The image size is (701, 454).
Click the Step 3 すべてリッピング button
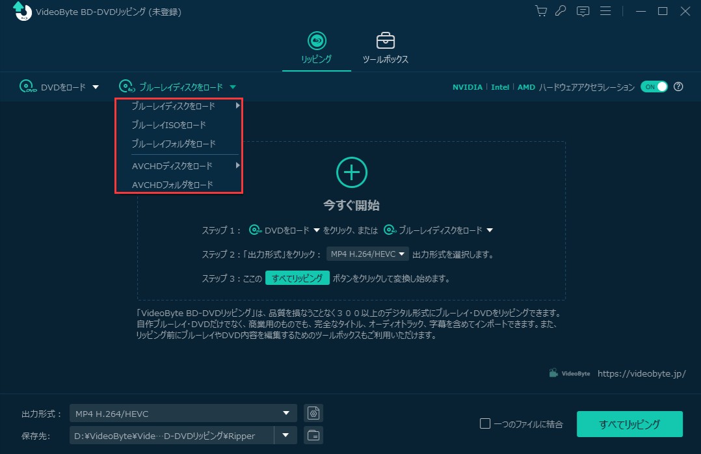click(297, 278)
